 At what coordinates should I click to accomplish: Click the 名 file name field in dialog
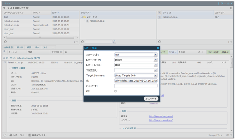coord(136,81)
